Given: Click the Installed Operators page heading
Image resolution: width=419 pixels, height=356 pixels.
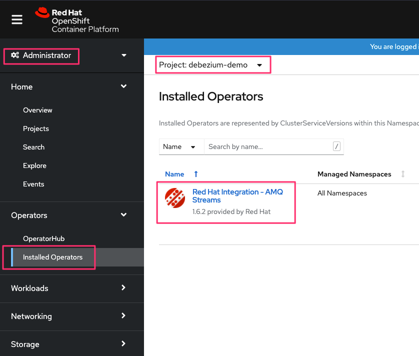Looking at the screenshot, I should pyautogui.click(x=211, y=96).
